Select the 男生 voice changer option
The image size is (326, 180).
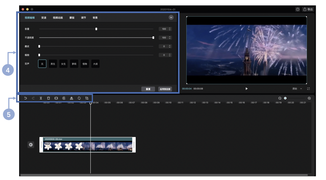(53, 64)
